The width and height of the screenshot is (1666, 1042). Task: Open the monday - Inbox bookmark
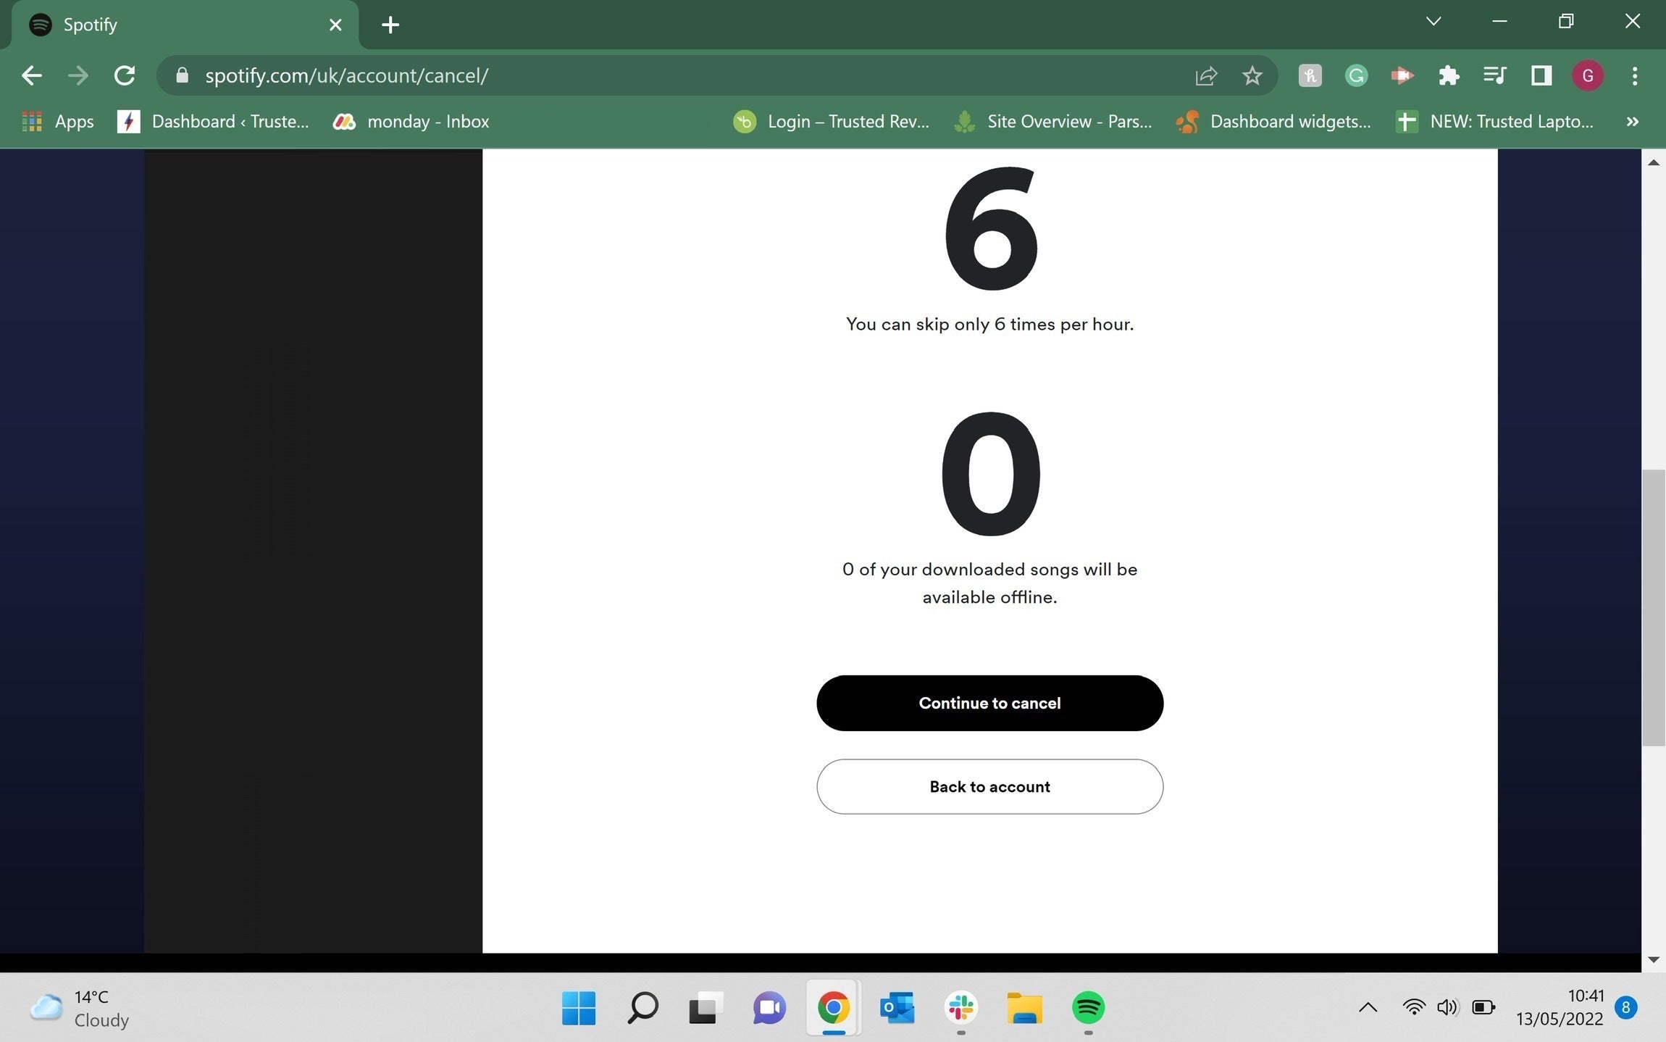click(411, 121)
